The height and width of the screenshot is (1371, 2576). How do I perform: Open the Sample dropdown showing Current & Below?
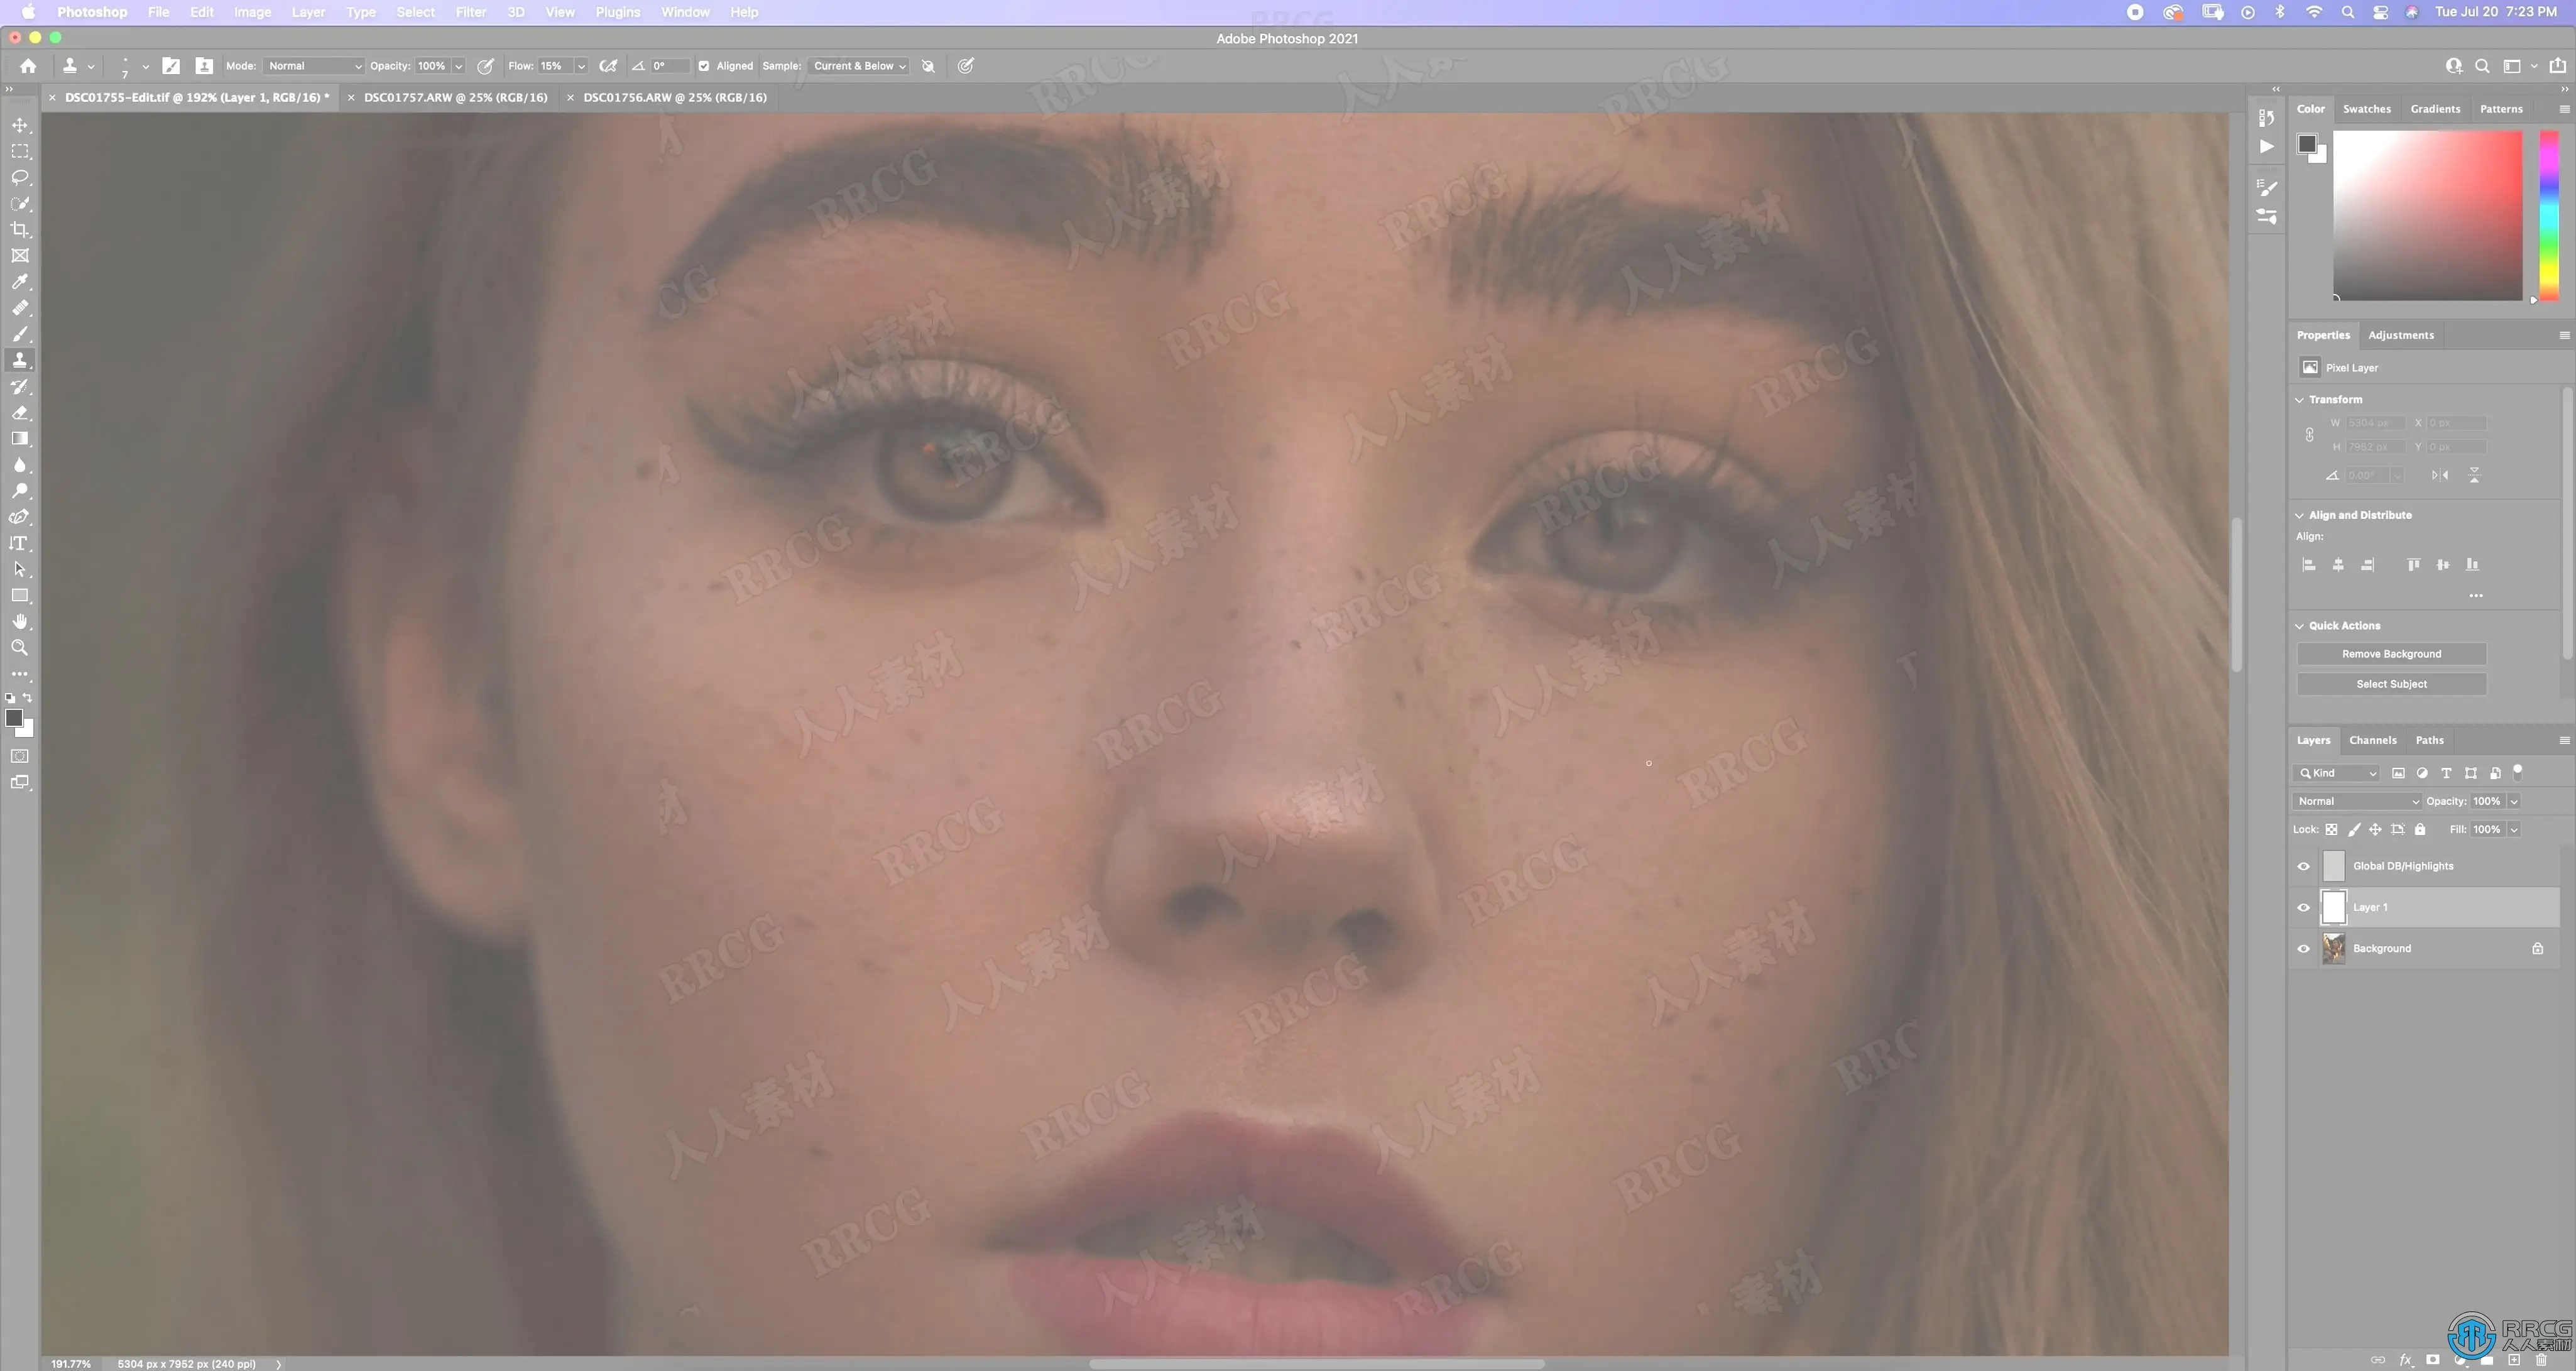click(x=858, y=66)
